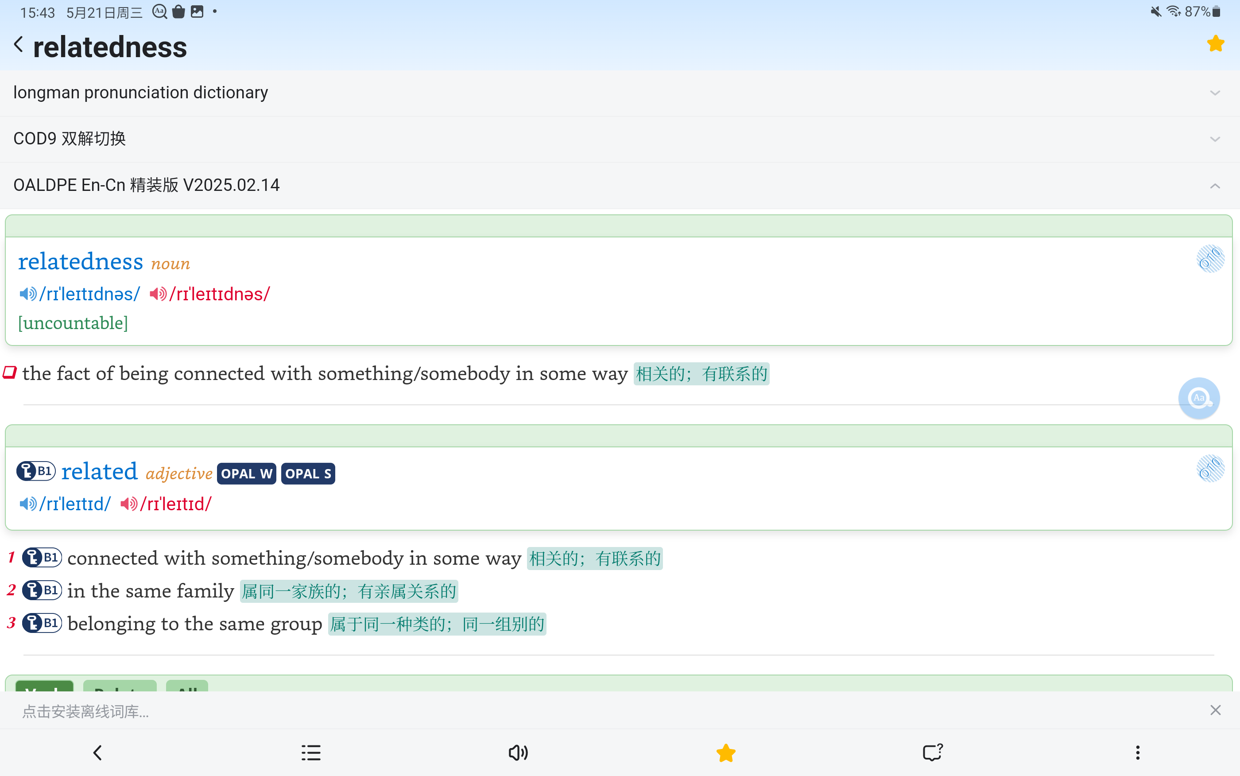Tap the 'connected with something/somebody in some way' definition
The height and width of the screenshot is (776, 1240).
click(294, 559)
